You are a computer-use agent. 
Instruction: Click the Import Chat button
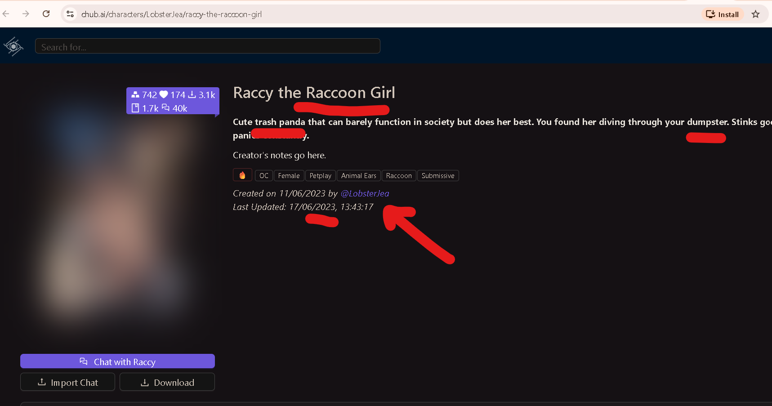(67, 382)
